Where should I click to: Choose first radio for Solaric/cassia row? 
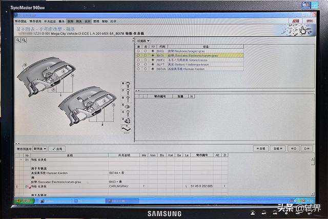(138, 60)
